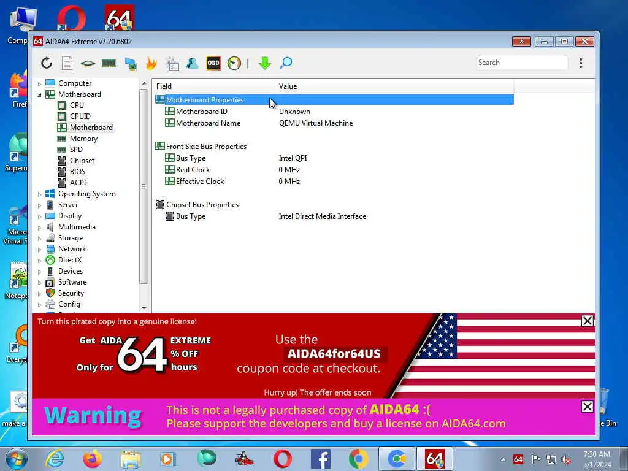Expand the Multimedia tree node

(x=39, y=227)
